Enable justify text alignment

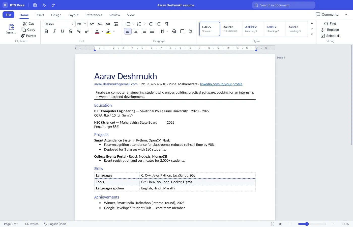152,31
